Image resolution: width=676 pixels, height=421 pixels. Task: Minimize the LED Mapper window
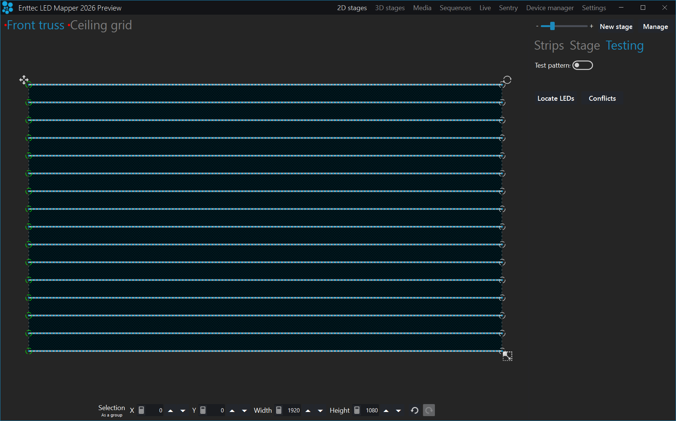(x=621, y=8)
